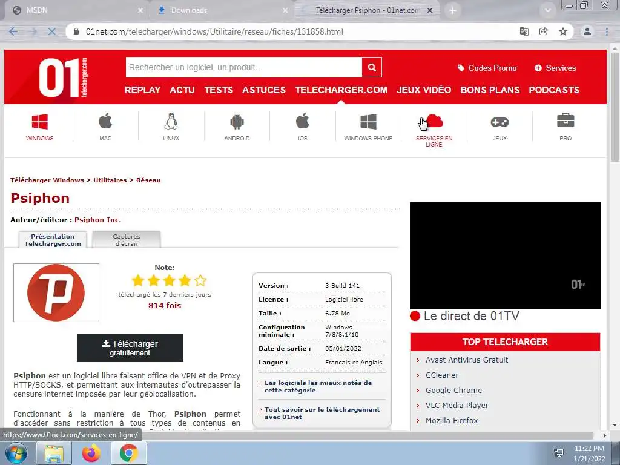Share this page via address bar icon

click(544, 31)
